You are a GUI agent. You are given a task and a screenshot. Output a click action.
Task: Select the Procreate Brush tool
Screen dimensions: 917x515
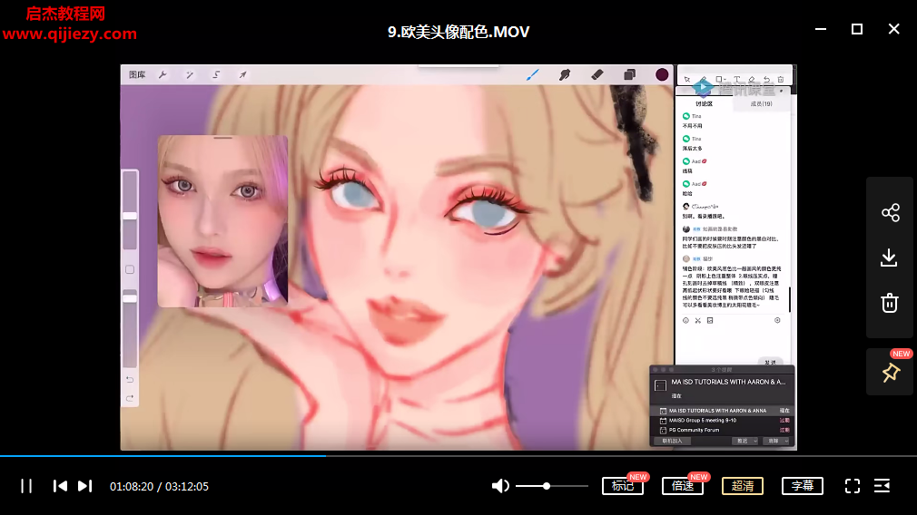532,74
